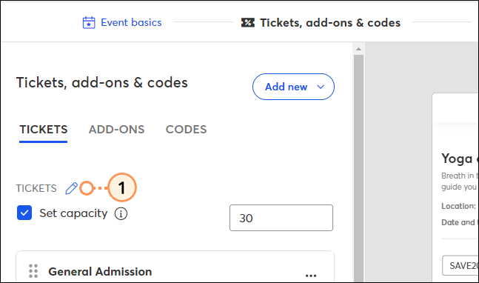The width and height of the screenshot is (479, 283).
Task: Click the vertical scrollbar track
Action: (358, 168)
